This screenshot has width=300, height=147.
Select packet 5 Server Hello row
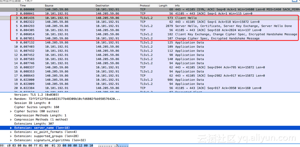(150, 26)
